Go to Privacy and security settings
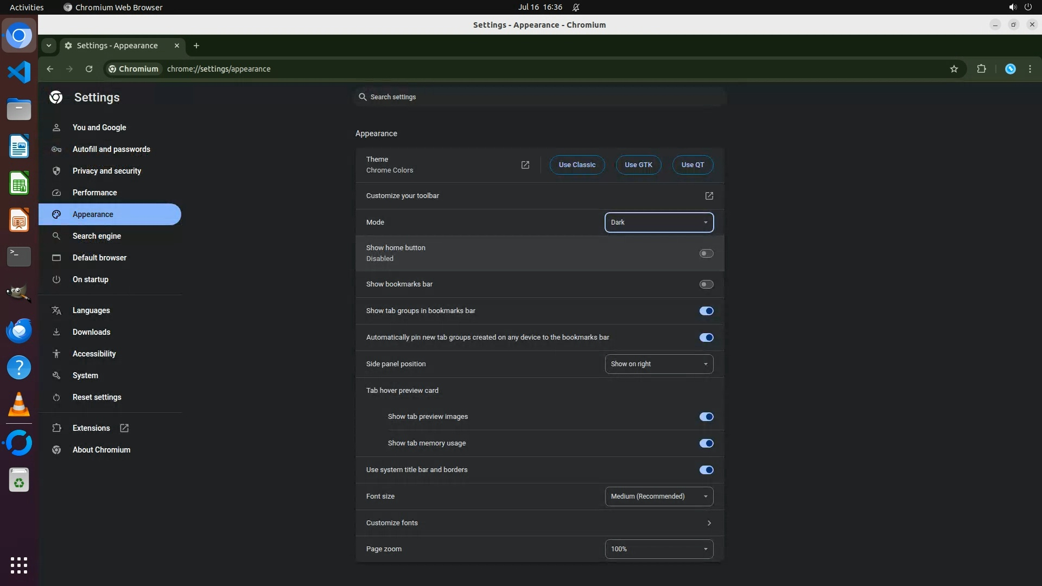Screen dimensions: 1042x586 click(107, 171)
